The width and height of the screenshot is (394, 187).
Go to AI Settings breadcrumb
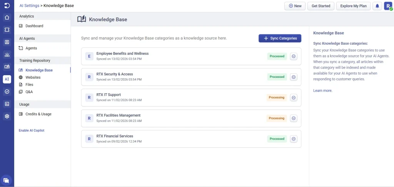[29, 5]
